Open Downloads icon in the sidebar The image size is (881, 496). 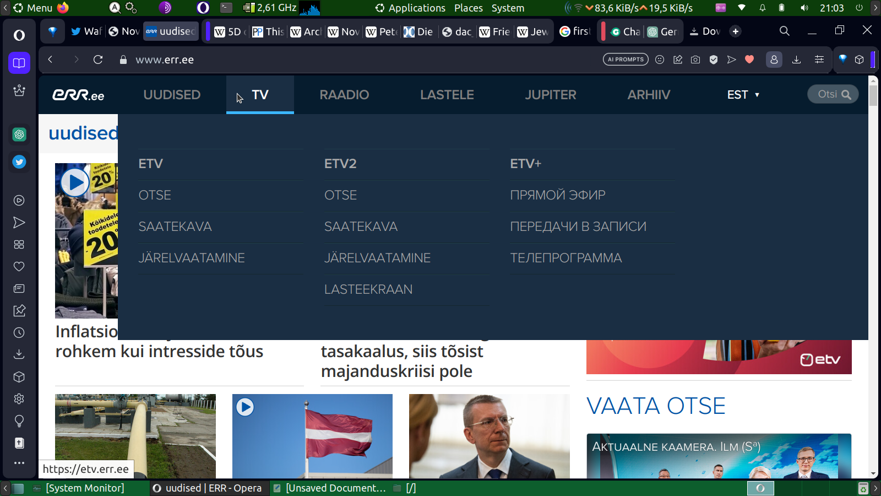(19, 354)
